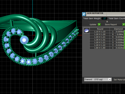Click the Set Material button
This screenshot has height=94, width=125.
[x=119, y=80]
